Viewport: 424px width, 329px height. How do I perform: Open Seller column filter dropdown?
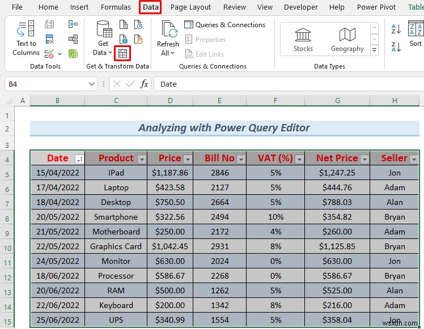pos(414,159)
